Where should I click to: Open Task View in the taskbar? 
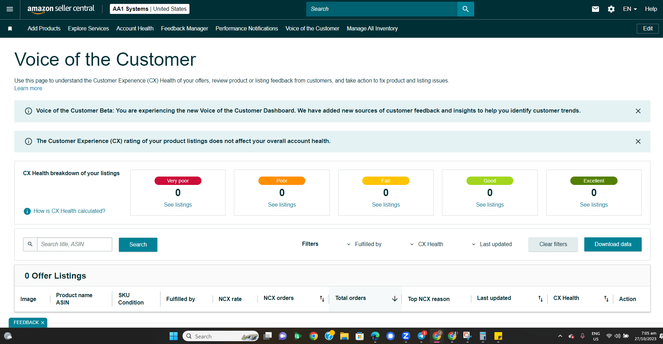[268, 336]
